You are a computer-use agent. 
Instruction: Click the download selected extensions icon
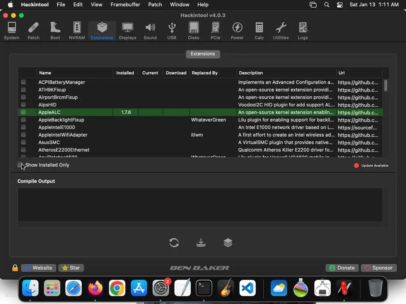(x=201, y=243)
